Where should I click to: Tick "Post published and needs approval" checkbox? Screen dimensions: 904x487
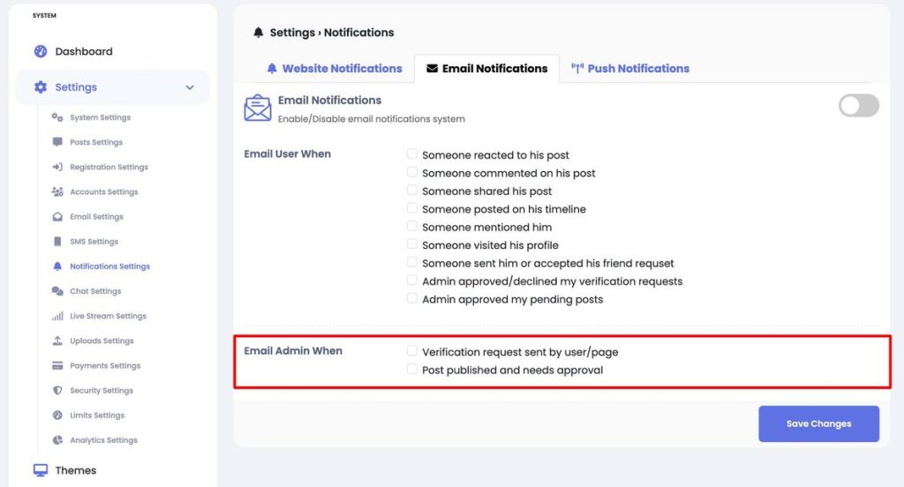pos(411,369)
